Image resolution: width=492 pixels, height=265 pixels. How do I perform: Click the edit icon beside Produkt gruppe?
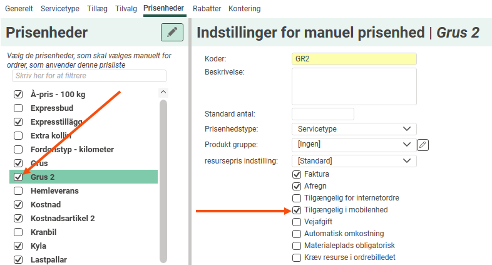pyautogui.click(x=423, y=145)
